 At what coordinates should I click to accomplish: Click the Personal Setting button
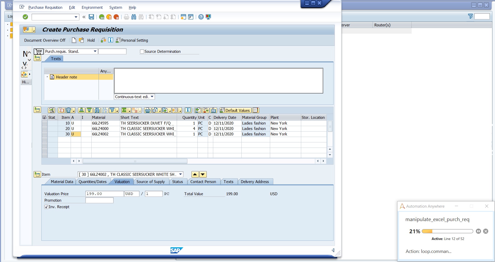[132, 40]
